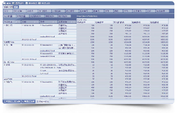Click the 'Drop Column Fields Here' area
Screen dimensions: 177x113
87,16
